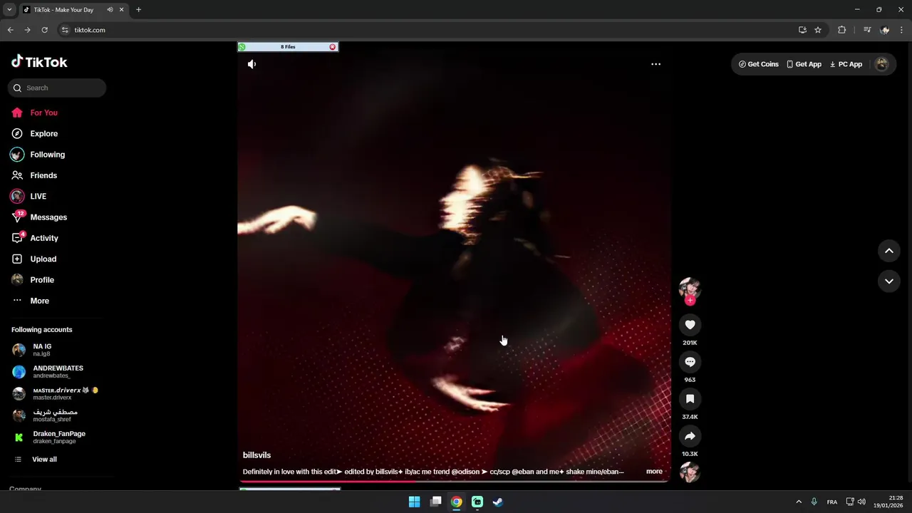Image resolution: width=912 pixels, height=513 pixels.
Task: Click the 201K likes count
Action: click(x=690, y=343)
